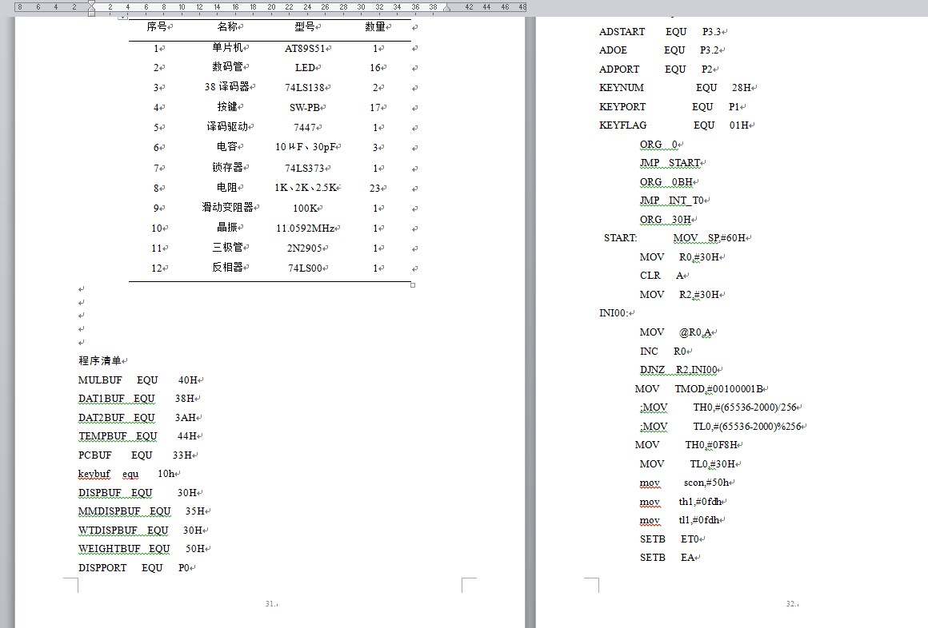This screenshot has width=928, height=628.
Task: Click the cell 100K
Action: (x=306, y=209)
